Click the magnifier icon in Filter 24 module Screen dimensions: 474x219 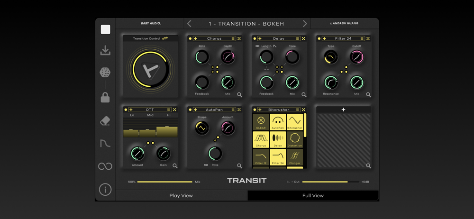coord(368,95)
